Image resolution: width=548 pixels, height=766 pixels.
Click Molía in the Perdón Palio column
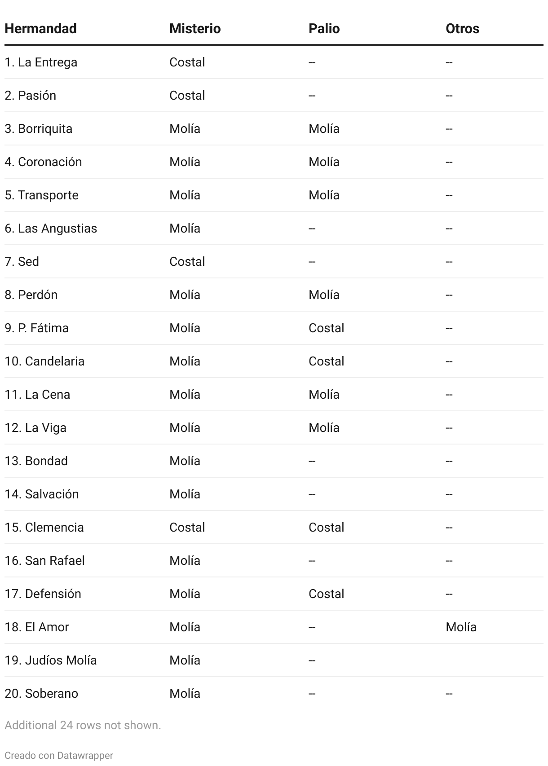(x=324, y=295)
